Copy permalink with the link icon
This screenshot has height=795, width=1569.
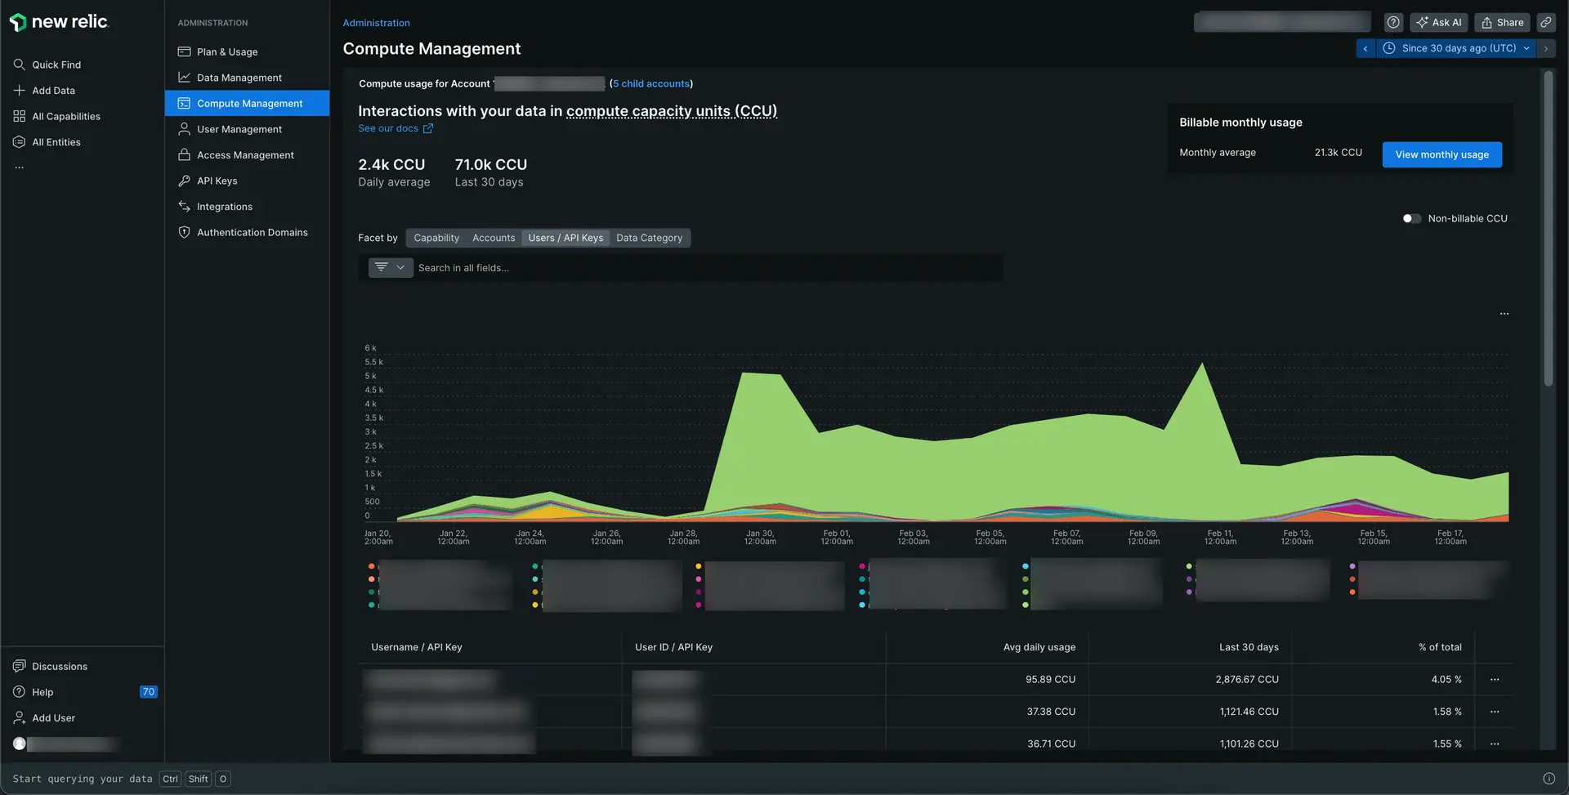(1545, 22)
